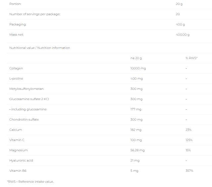Select the 56.28 mg magnesium amount
This screenshot has width=212, height=187.
(137, 150)
